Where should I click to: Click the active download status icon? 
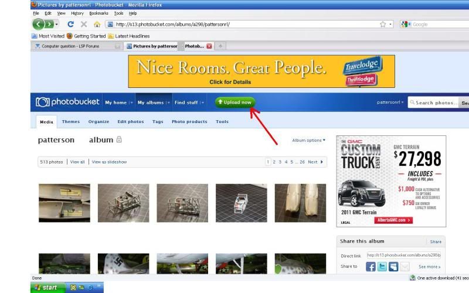(413, 278)
